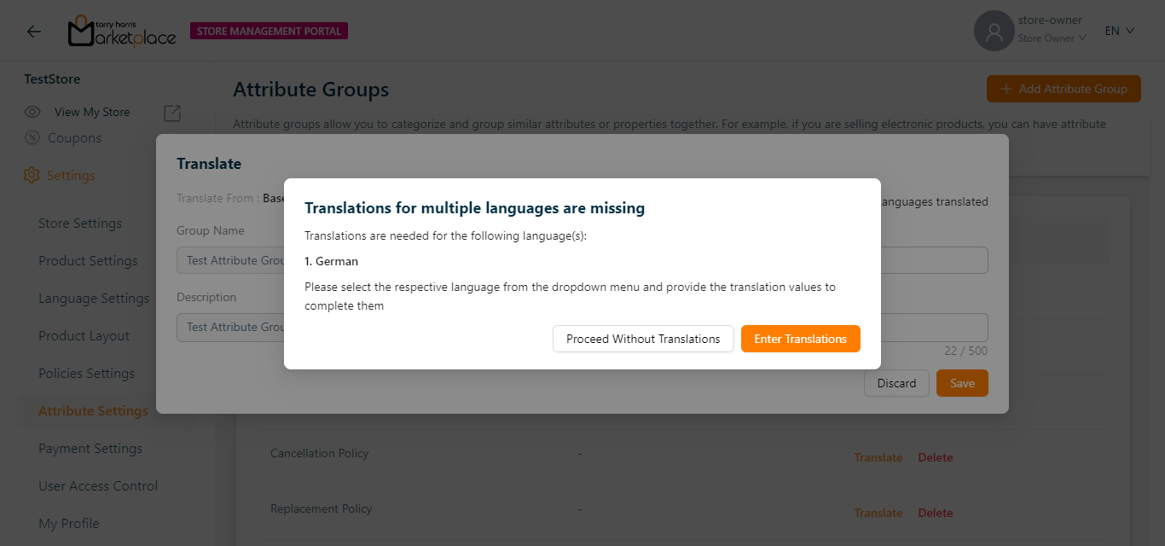Select Payment Settings in sidebar
The image size is (1165, 546).
[x=90, y=449]
